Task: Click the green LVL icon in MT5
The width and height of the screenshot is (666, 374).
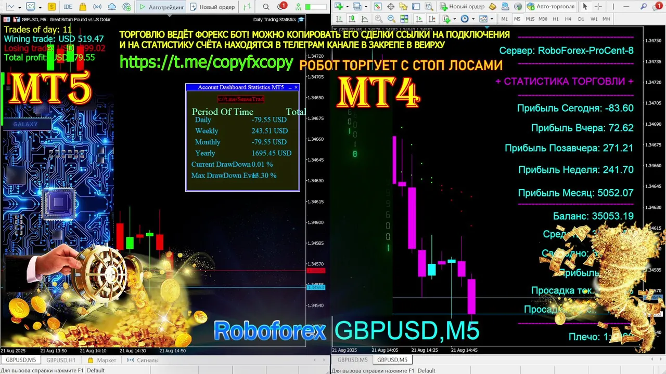Action: (298, 7)
